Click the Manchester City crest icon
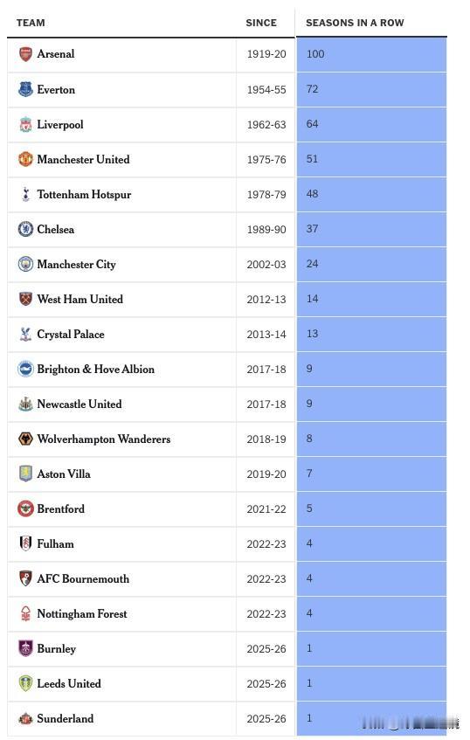This screenshot has width=470, height=740. point(25,264)
